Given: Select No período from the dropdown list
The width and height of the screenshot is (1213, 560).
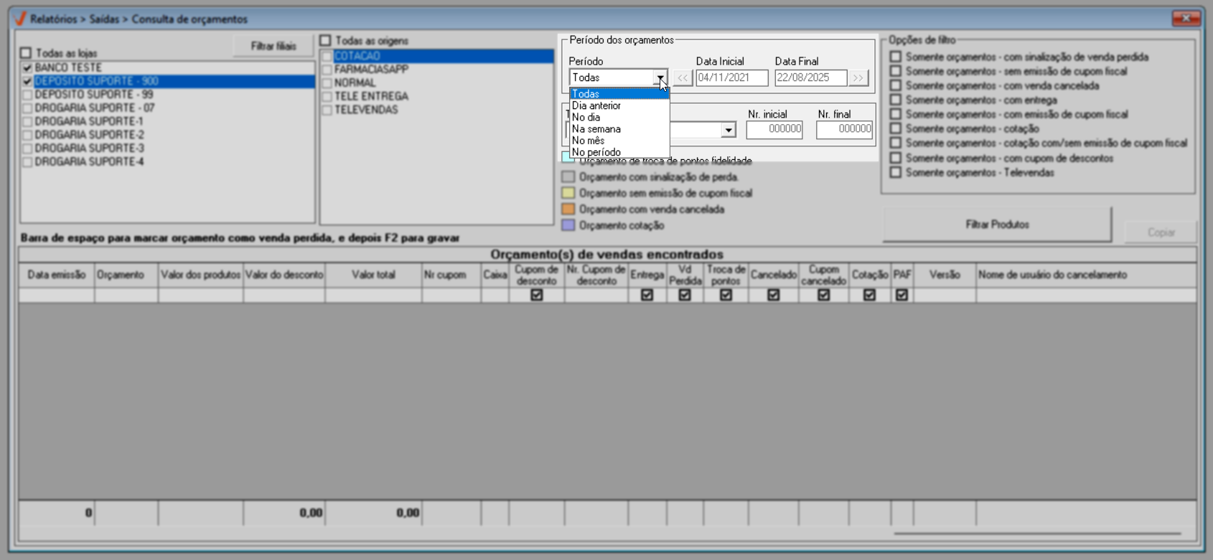Looking at the screenshot, I should coord(596,152).
